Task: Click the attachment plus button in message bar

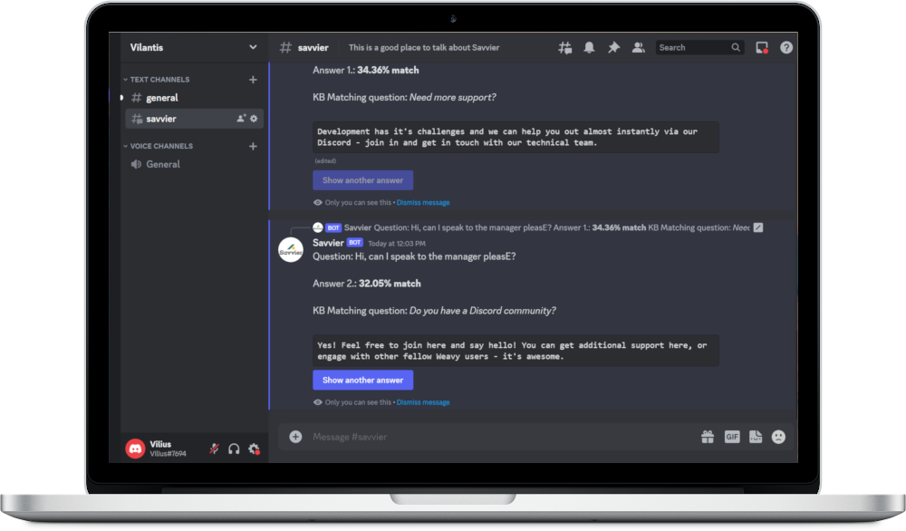Action: click(295, 437)
